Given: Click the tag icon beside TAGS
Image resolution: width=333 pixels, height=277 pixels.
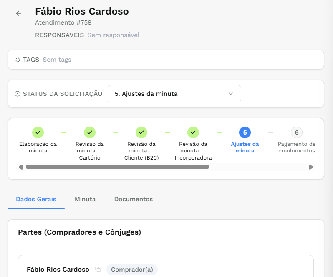Looking at the screenshot, I should point(18,60).
